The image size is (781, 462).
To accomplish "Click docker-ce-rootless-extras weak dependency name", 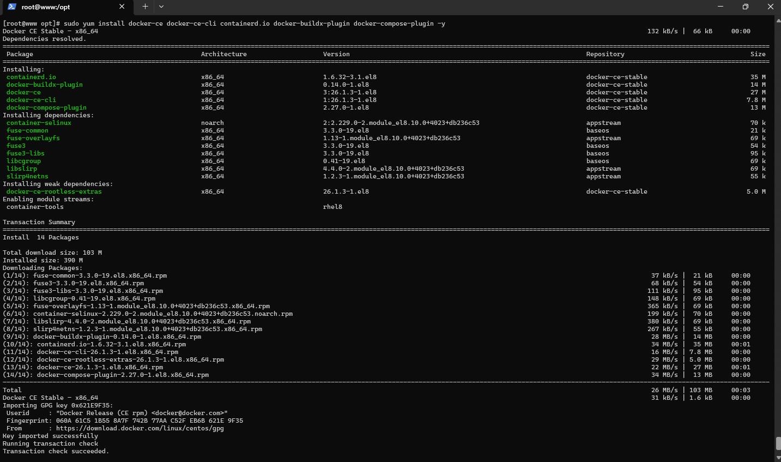I will point(54,191).
